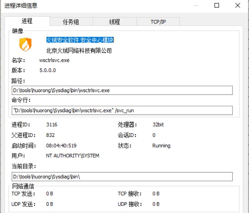Viewport: 249px width, 213px height.
Task: Click the process name wsctrlsvc.exe value
Action: (x=54, y=60)
